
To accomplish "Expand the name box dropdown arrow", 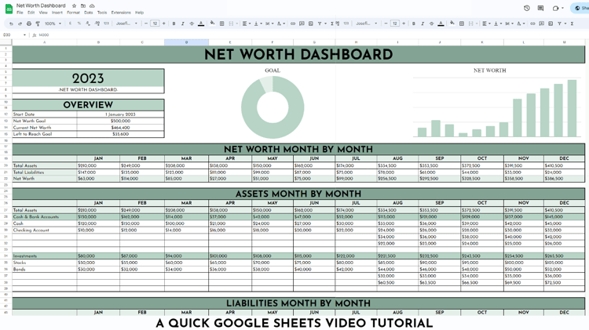I will click(24, 34).
